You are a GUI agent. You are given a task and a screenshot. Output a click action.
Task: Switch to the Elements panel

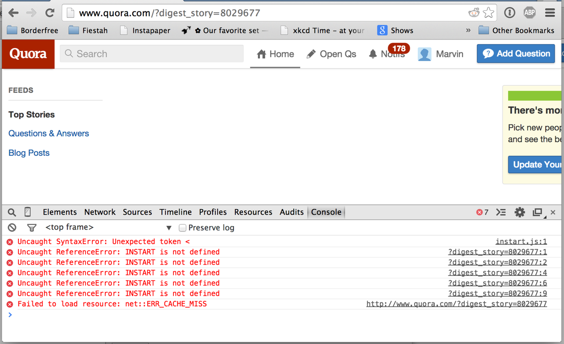pos(60,212)
